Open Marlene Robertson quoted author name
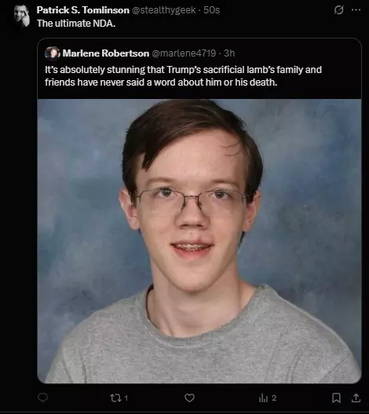 106,53
